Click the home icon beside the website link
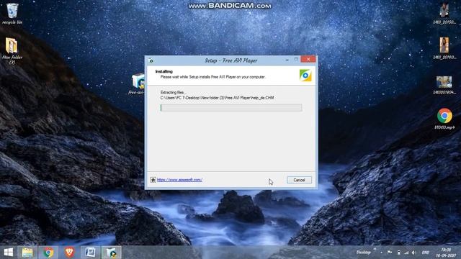 (153, 180)
